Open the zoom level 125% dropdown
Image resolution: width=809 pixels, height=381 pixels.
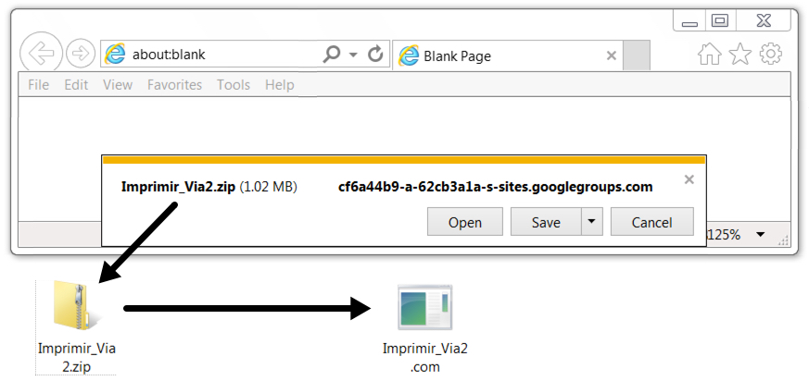click(761, 235)
